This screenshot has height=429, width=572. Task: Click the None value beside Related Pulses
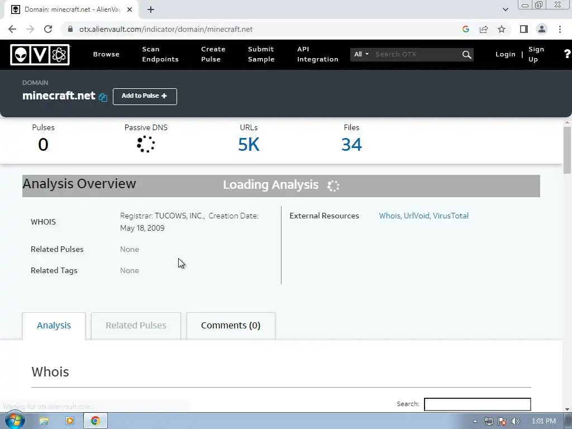(130, 249)
